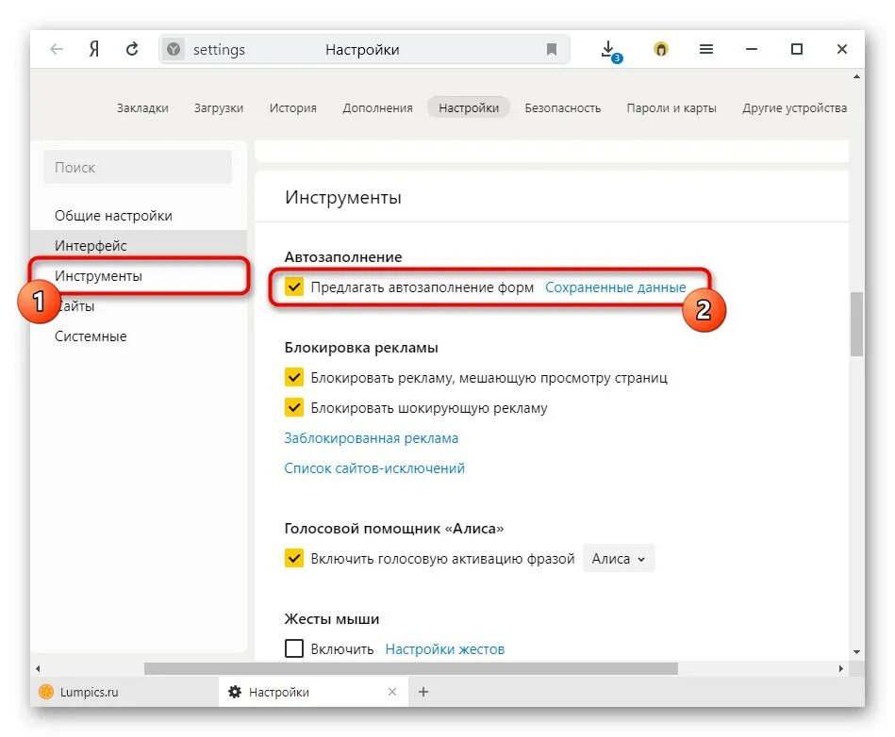Open the browser hamburger menu
The width and height of the screenshot is (895, 737).
[x=706, y=50]
